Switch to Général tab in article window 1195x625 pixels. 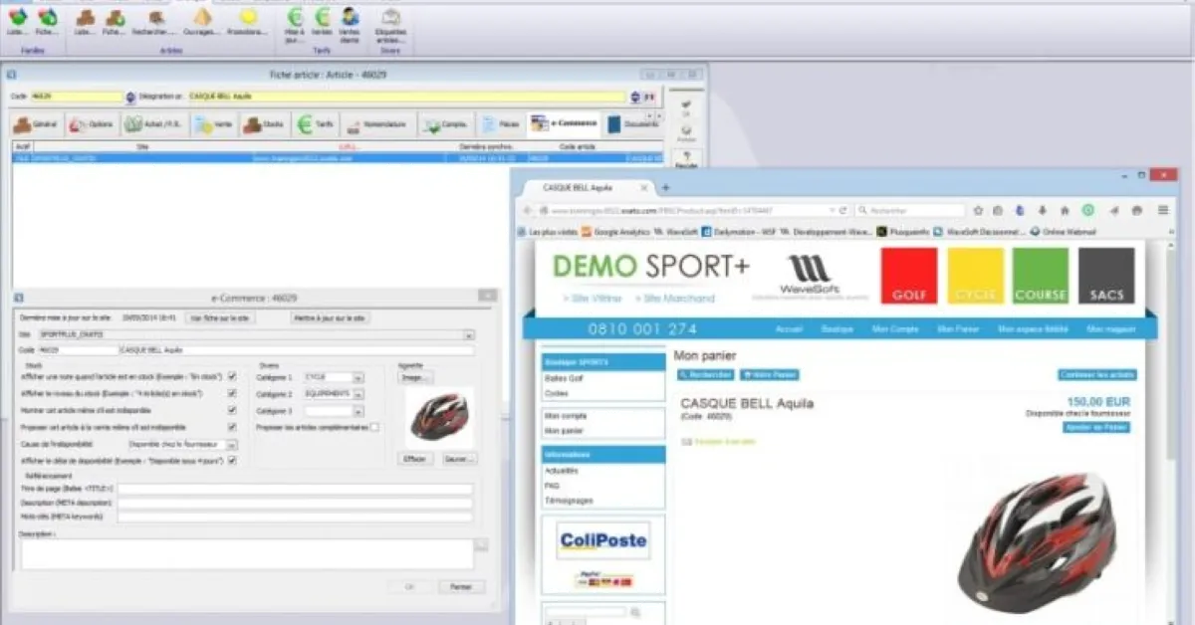click(x=36, y=124)
